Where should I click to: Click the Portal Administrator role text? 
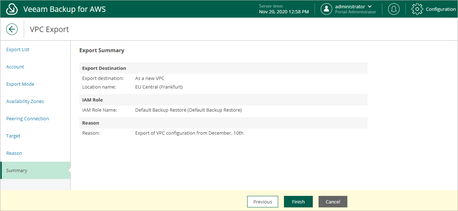[x=356, y=12]
